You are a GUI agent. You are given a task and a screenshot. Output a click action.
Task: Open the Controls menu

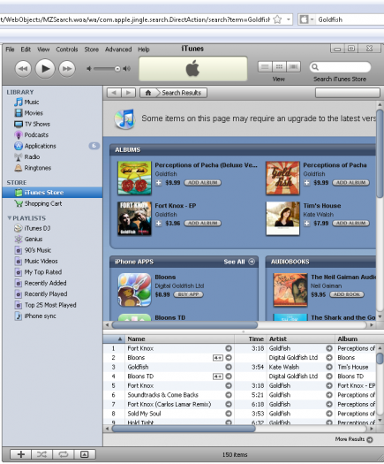click(67, 49)
